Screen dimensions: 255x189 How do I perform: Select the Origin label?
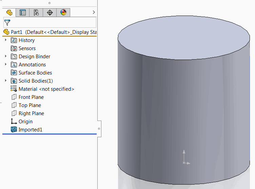click(25, 121)
